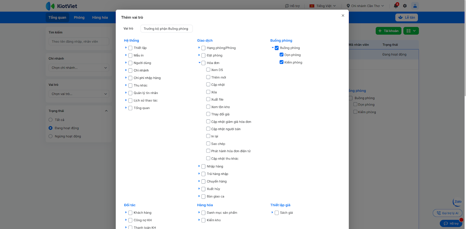The width and height of the screenshot is (466, 229).
Task: Open the list view options icon button
Action: 411,31
